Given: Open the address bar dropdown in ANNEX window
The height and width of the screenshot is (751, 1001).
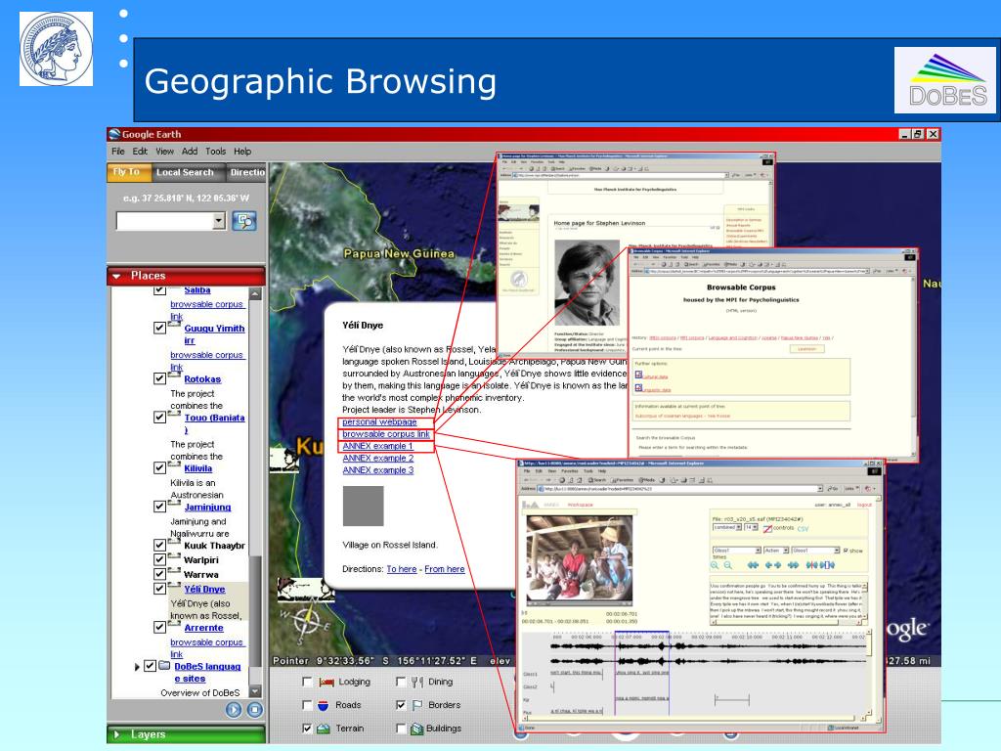Looking at the screenshot, I should point(820,489).
